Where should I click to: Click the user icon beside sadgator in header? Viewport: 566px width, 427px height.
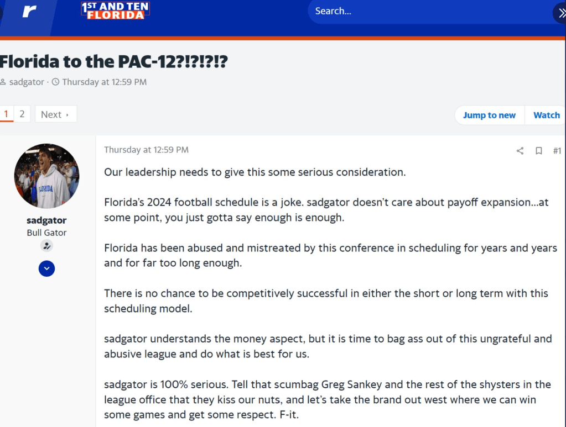tap(3, 82)
